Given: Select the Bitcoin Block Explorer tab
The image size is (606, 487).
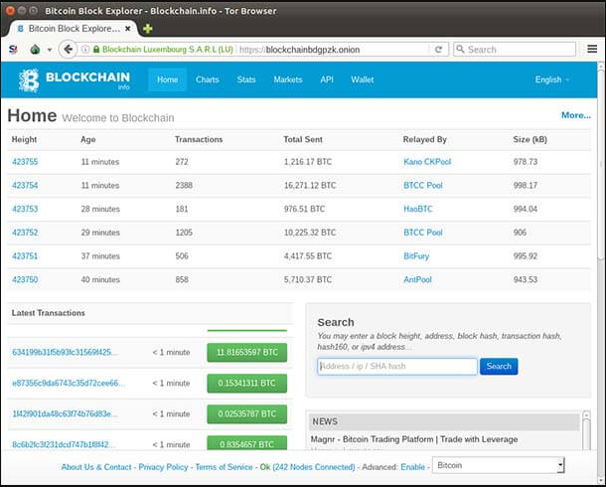Looking at the screenshot, I should [74, 29].
